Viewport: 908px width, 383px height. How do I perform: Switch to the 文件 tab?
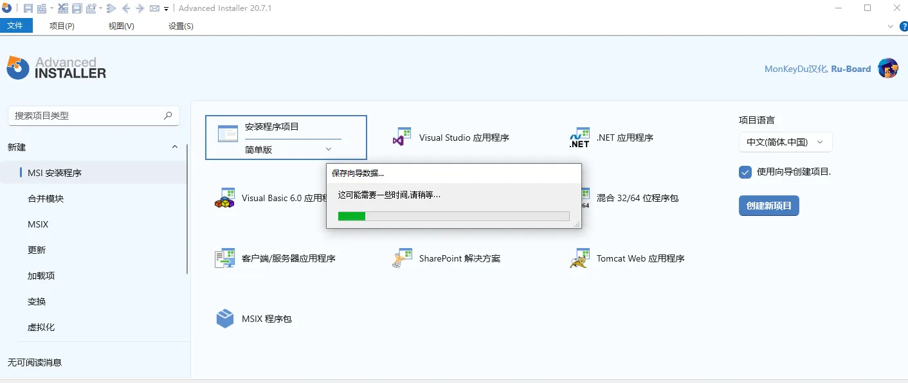point(17,26)
